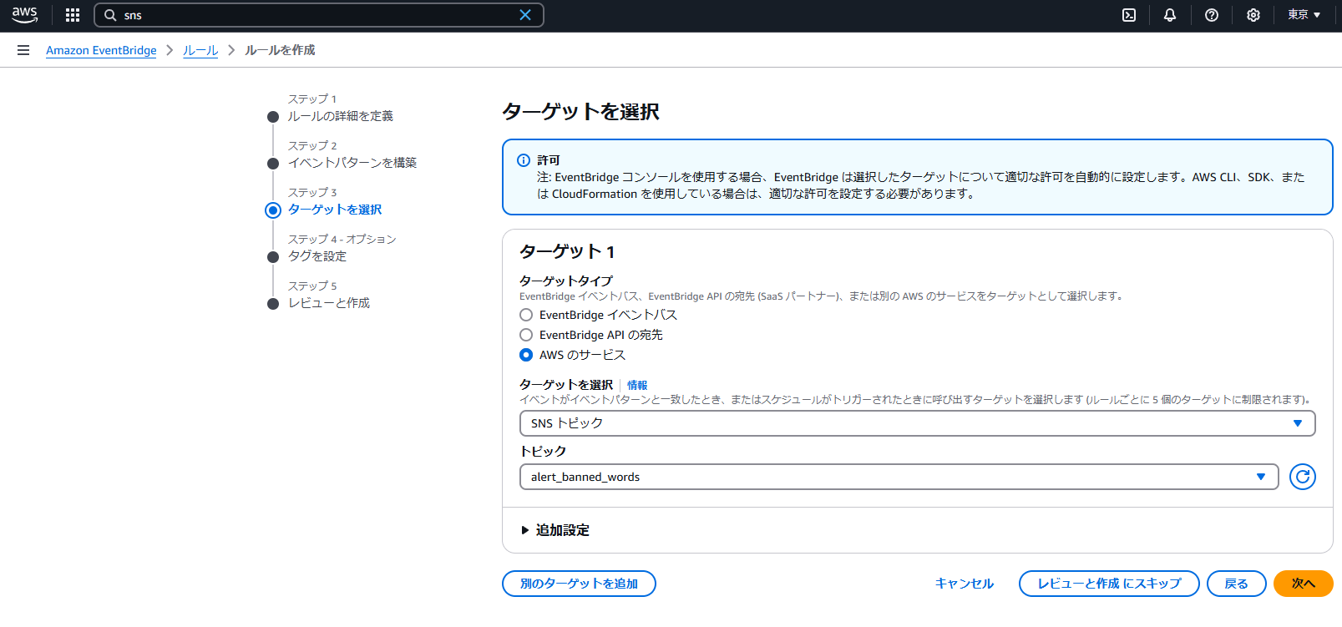
Task: Select step 3 ターゲットを選択
Action: pyautogui.click(x=334, y=210)
